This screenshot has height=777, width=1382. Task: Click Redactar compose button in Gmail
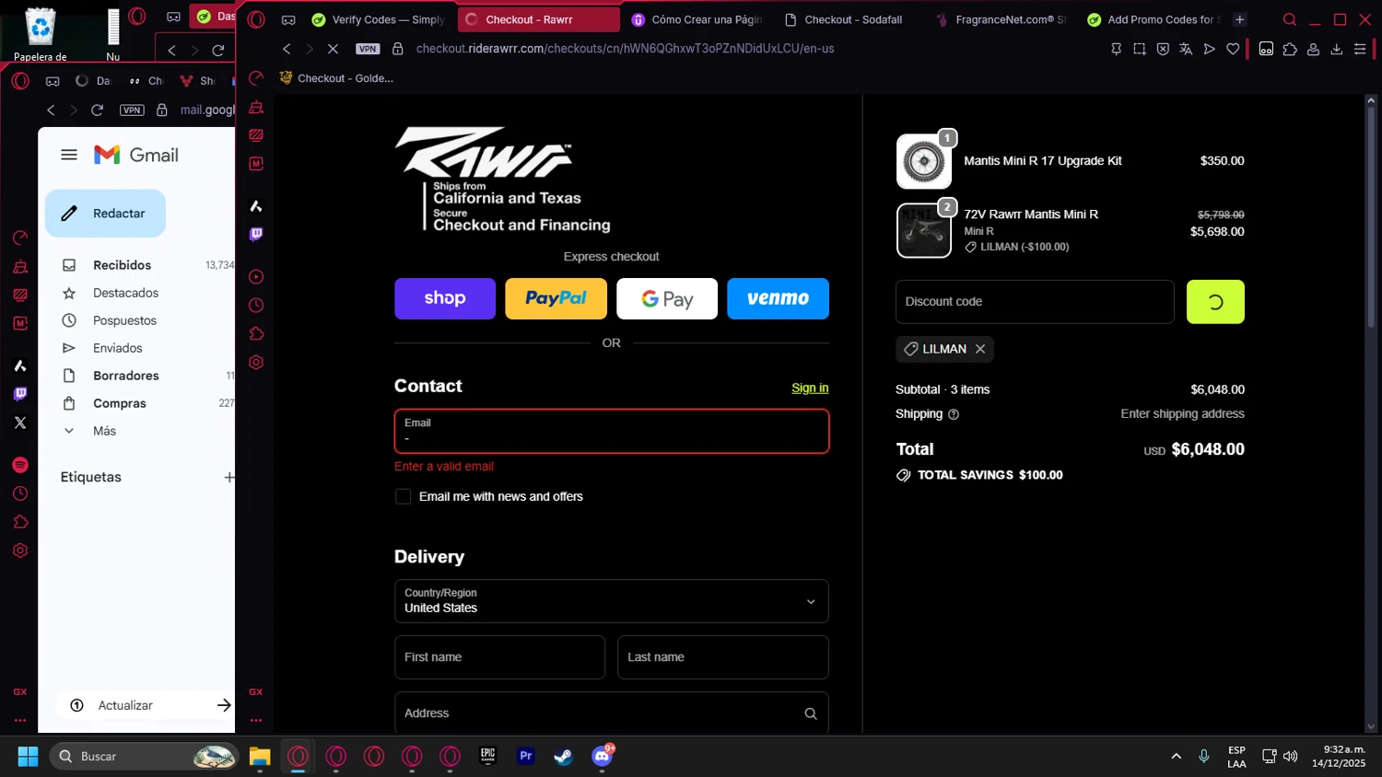105,214
